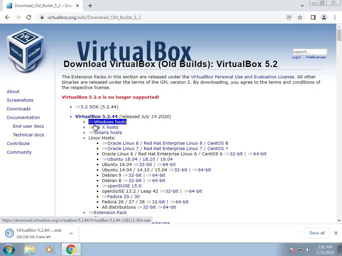
Task: Close the Download_Old_Builds_5_2 tab
Action: (77, 6)
